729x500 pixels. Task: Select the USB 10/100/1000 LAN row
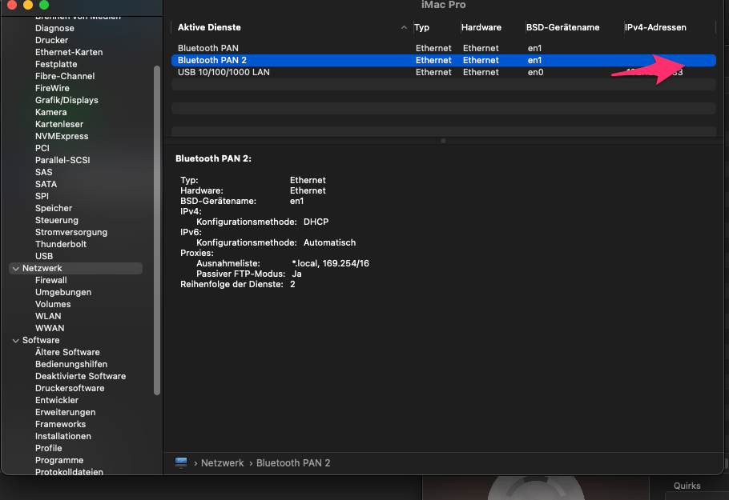pos(224,72)
